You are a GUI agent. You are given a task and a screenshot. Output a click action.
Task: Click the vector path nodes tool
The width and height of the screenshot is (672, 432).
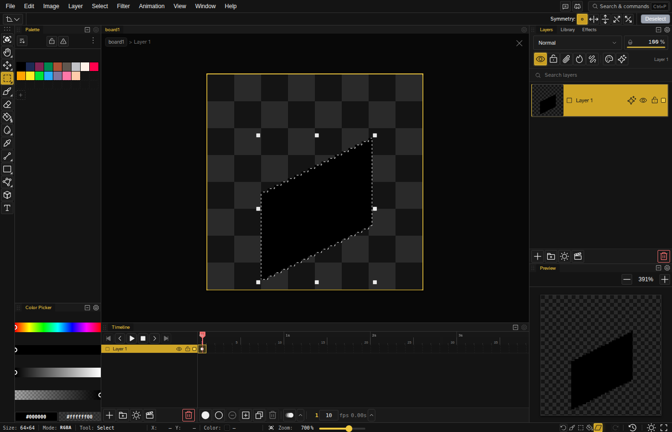click(x=7, y=182)
